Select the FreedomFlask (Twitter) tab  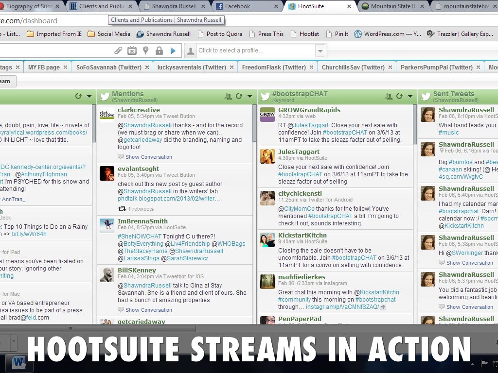pyautogui.click(x=274, y=68)
